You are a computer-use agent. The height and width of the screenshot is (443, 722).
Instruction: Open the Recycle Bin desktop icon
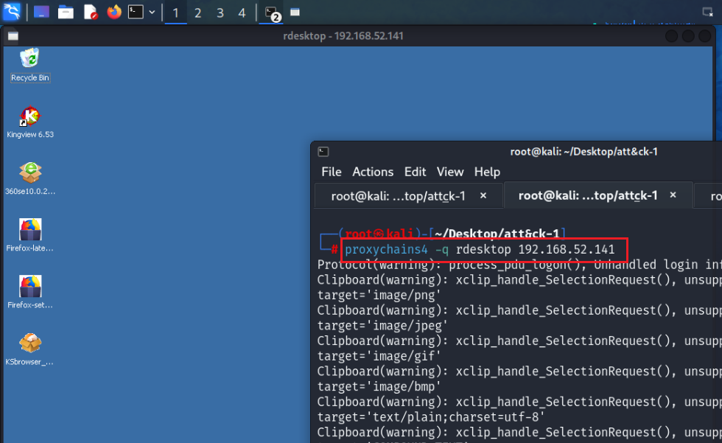30,63
